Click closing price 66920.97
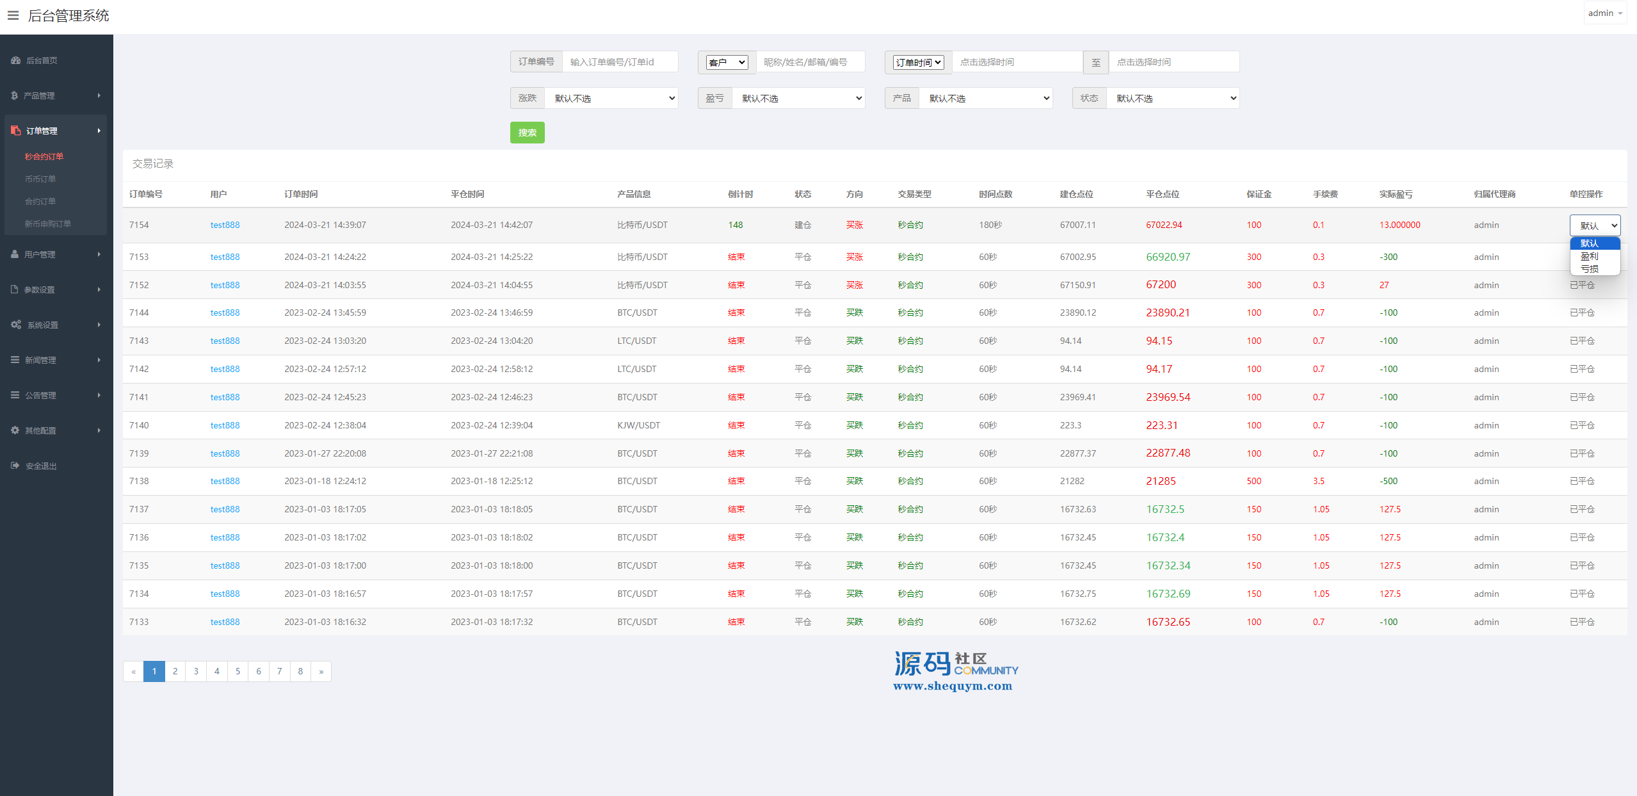 (x=1168, y=257)
